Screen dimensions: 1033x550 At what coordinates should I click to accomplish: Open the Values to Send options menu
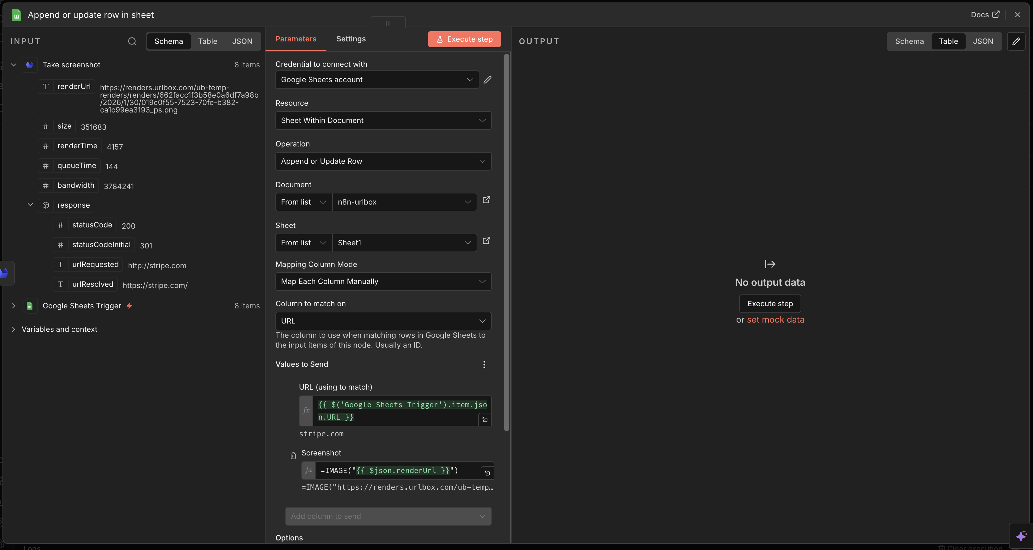(x=484, y=364)
